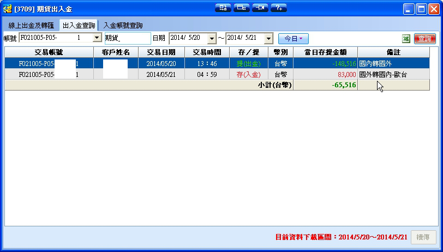Click 台幣 in the 05/20 row
Viewport: 443px width, 252px height.
281,63
